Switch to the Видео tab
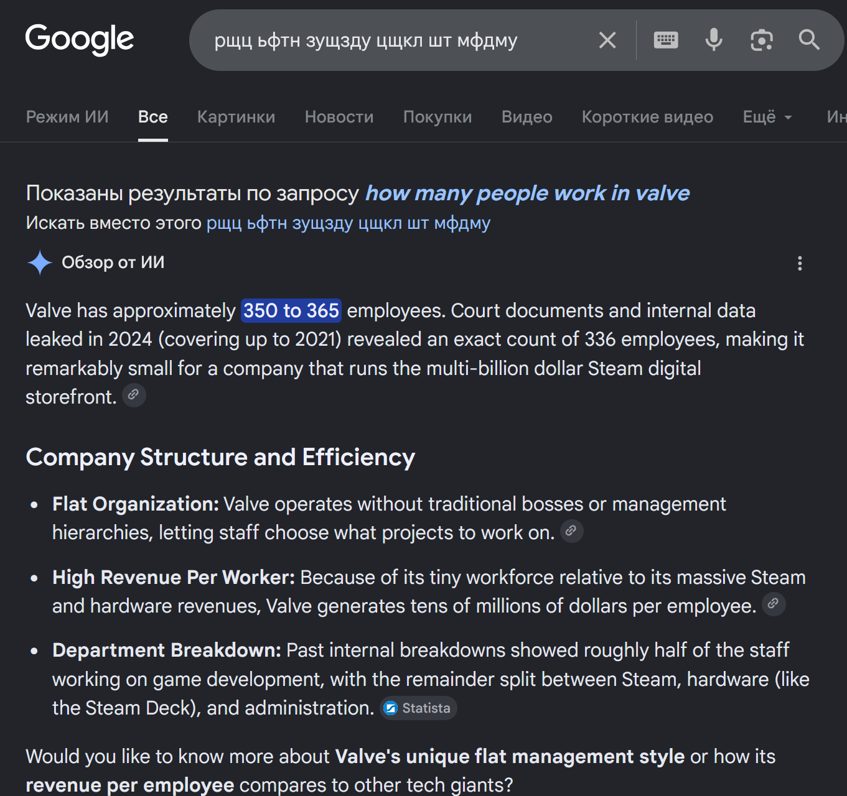 527,117
